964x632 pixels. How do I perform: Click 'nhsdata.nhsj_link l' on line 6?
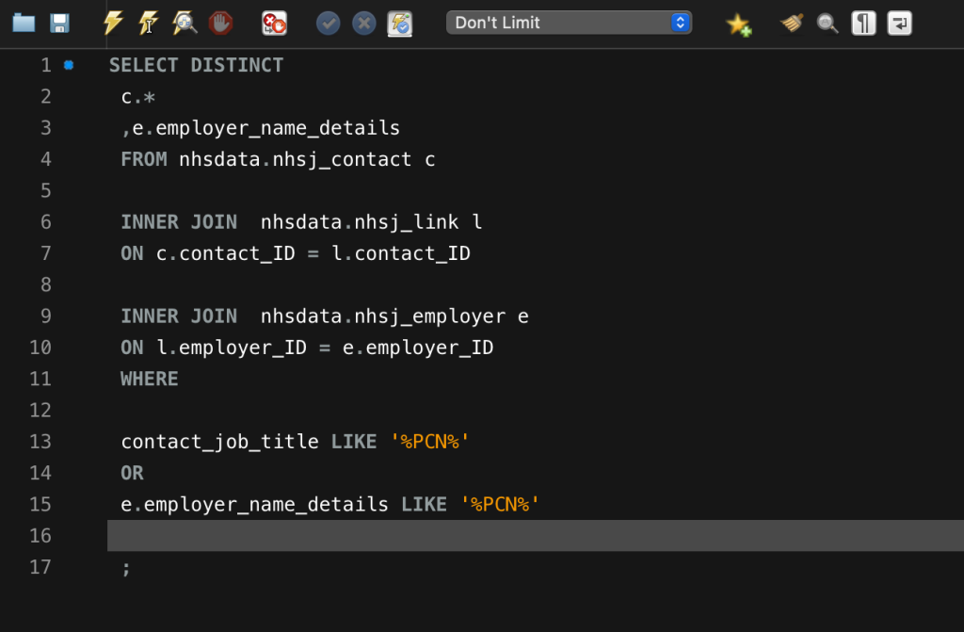point(371,222)
